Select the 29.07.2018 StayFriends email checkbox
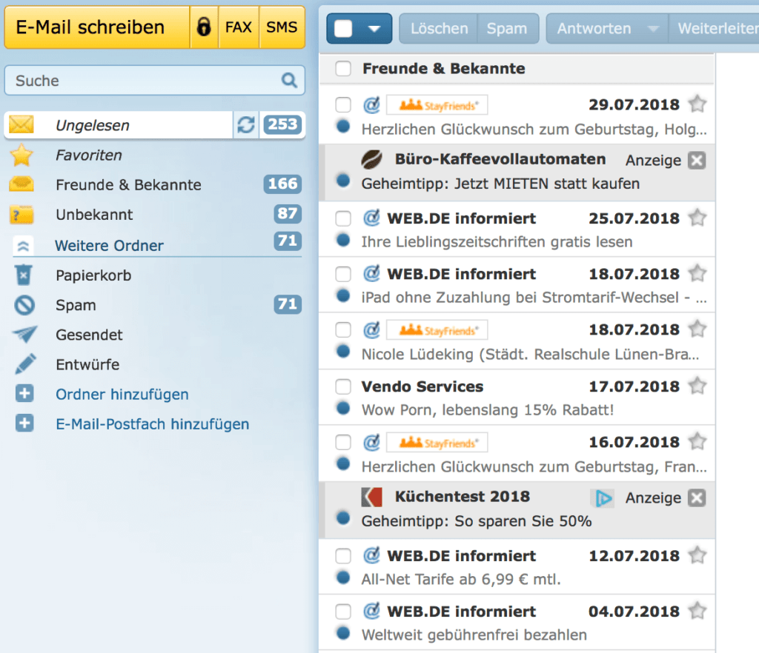The image size is (759, 653). [x=343, y=104]
